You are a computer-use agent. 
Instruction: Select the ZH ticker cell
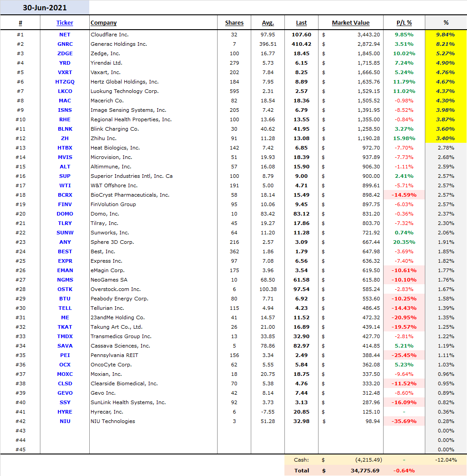click(65, 138)
